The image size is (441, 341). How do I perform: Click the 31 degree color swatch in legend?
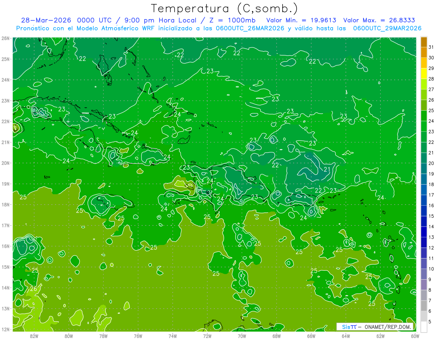[424, 42]
